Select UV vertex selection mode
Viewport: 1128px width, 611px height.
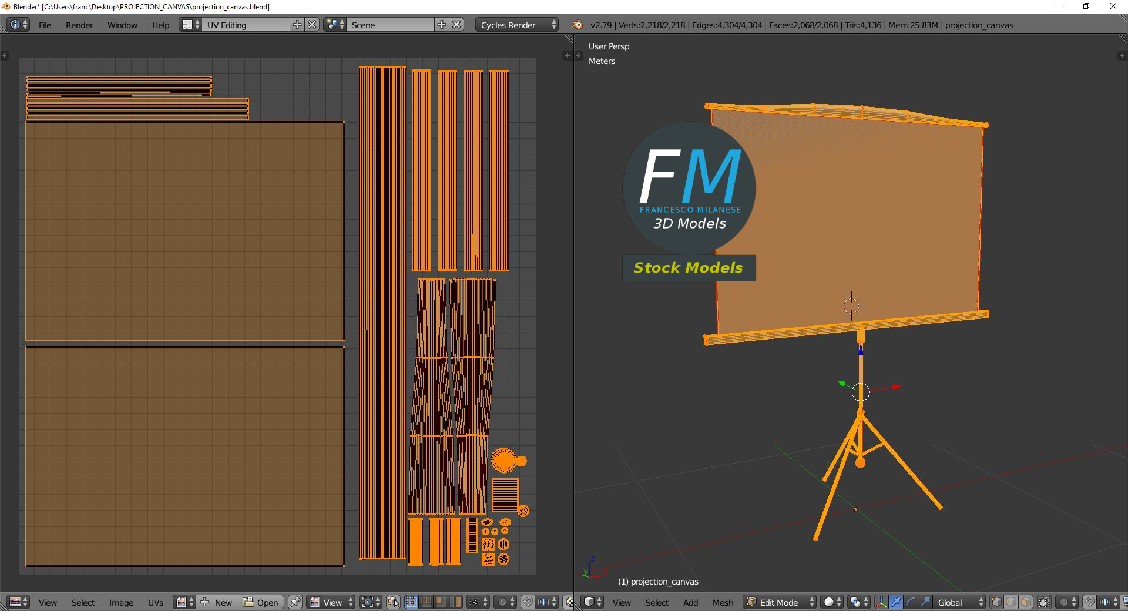coord(411,602)
